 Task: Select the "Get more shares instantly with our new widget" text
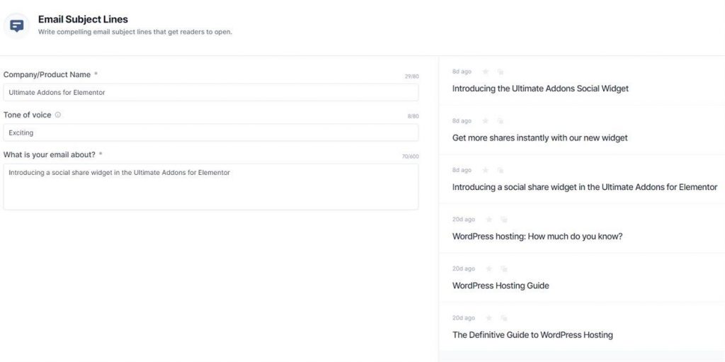pyautogui.click(x=540, y=138)
